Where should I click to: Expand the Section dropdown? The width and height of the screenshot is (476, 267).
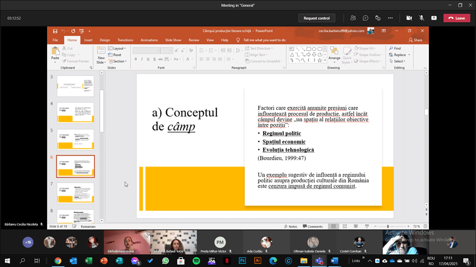(x=119, y=61)
